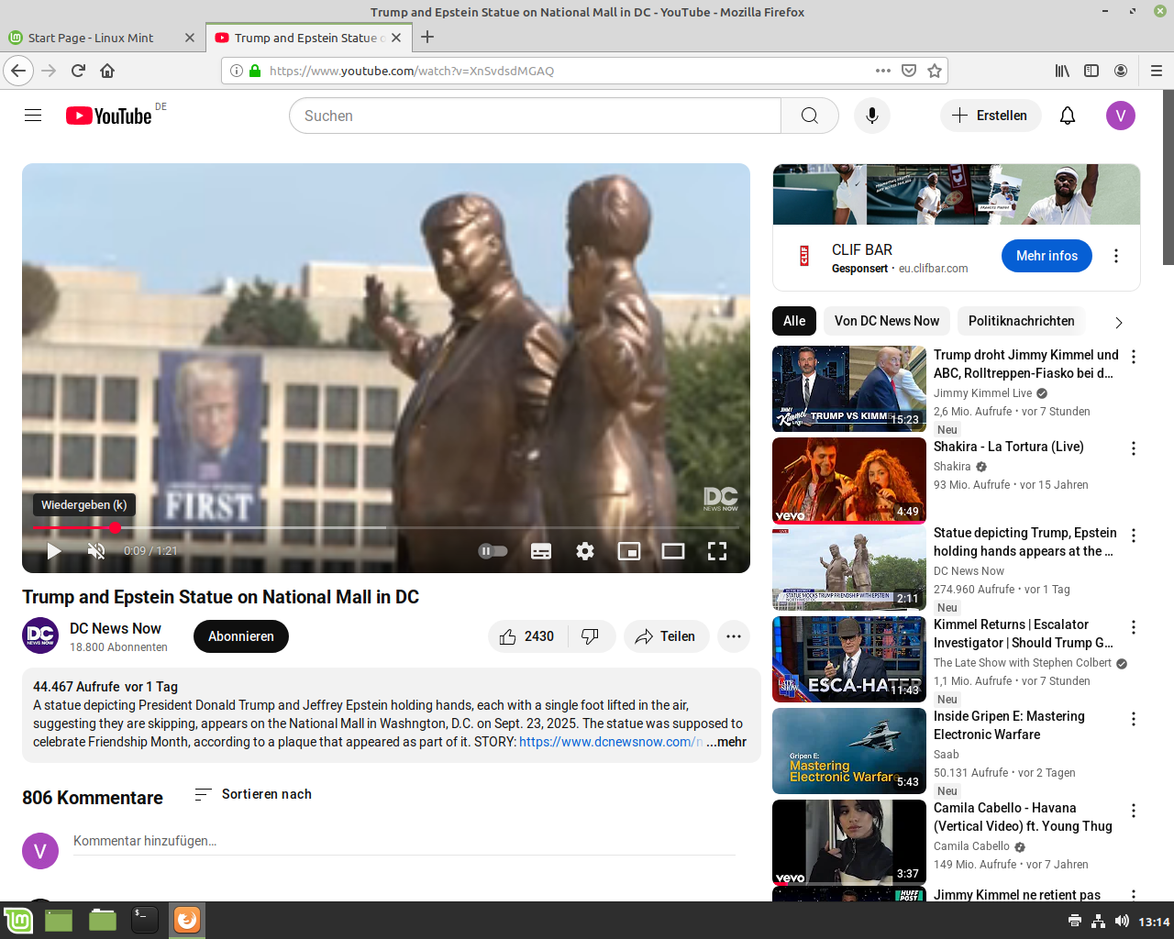
Task: Seek using the video progress bar
Action: 386,527
